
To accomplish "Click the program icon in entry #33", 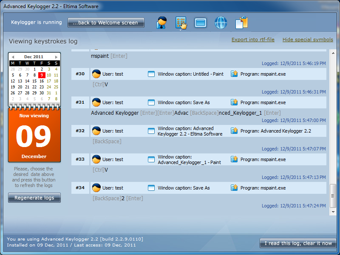I will tap(234, 159).
